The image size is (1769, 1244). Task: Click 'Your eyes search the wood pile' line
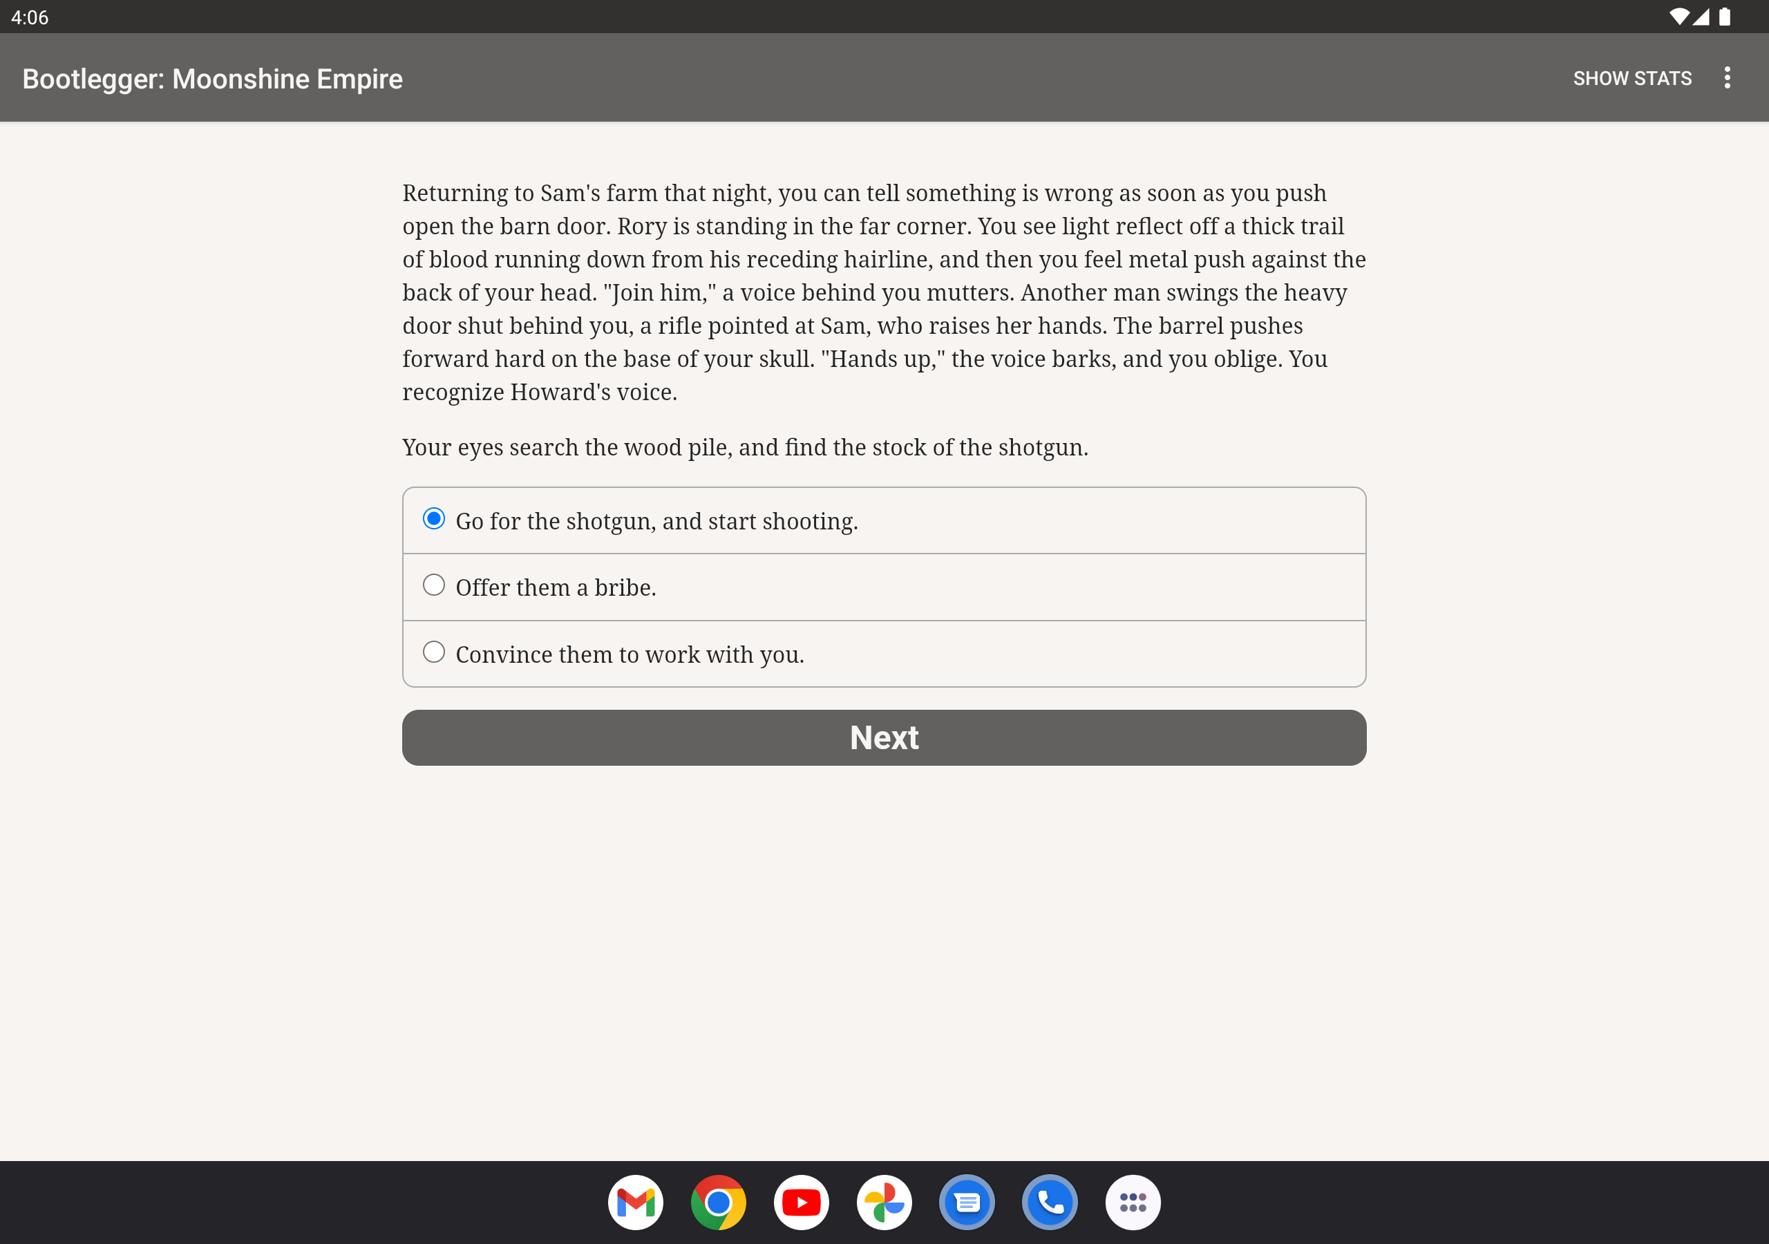tap(745, 447)
